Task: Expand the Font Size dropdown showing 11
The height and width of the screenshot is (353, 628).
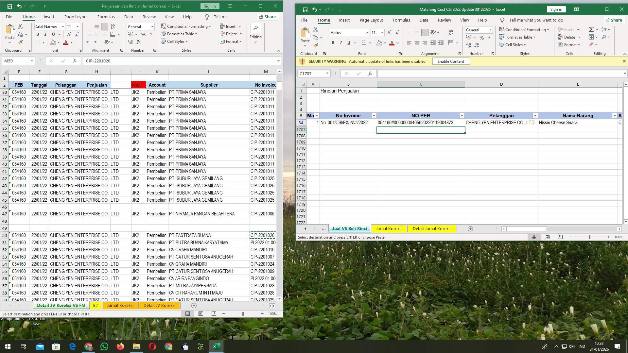Action: 77,26
